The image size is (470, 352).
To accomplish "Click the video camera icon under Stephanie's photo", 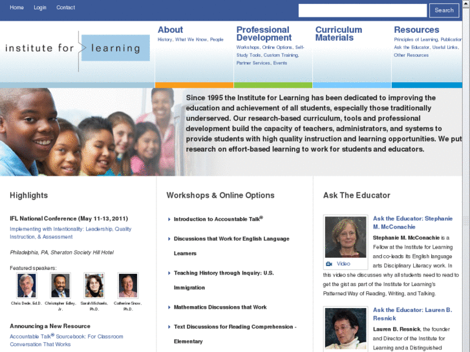I will [x=329, y=264].
